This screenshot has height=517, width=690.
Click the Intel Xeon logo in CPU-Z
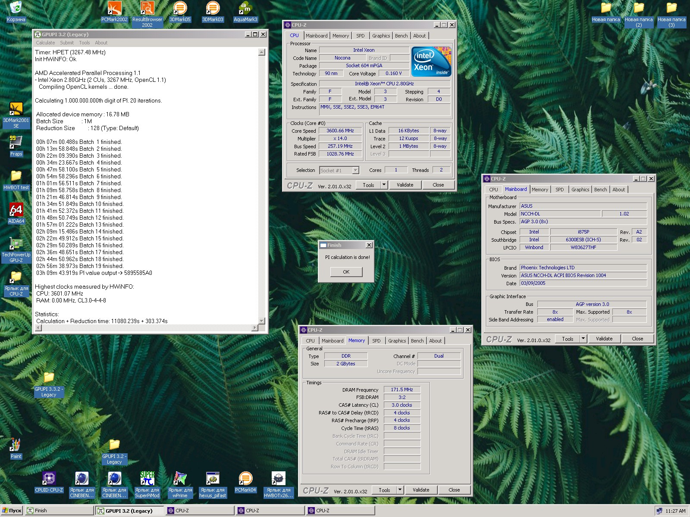click(x=431, y=61)
